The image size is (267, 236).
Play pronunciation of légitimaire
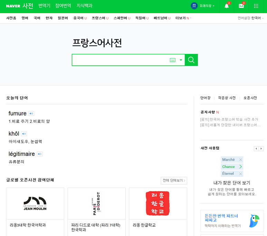(39, 154)
